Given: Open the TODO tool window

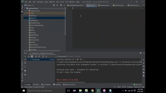Looking at the screenshot, I should coord(36,84).
